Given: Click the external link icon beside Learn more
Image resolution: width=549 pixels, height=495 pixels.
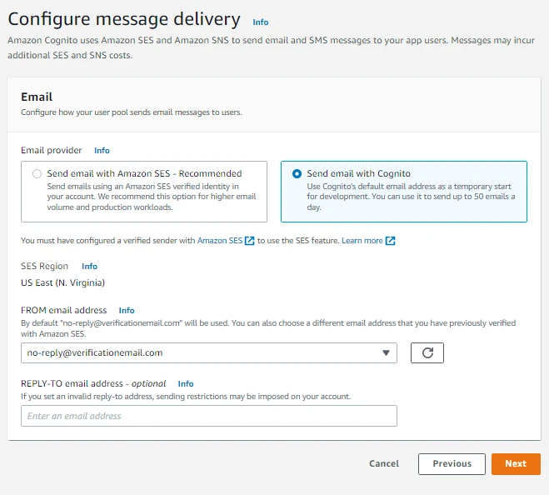Looking at the screenshot, I should click(x=391, y=241).
